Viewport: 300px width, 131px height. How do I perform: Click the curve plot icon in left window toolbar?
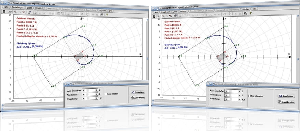coord(10,12)
